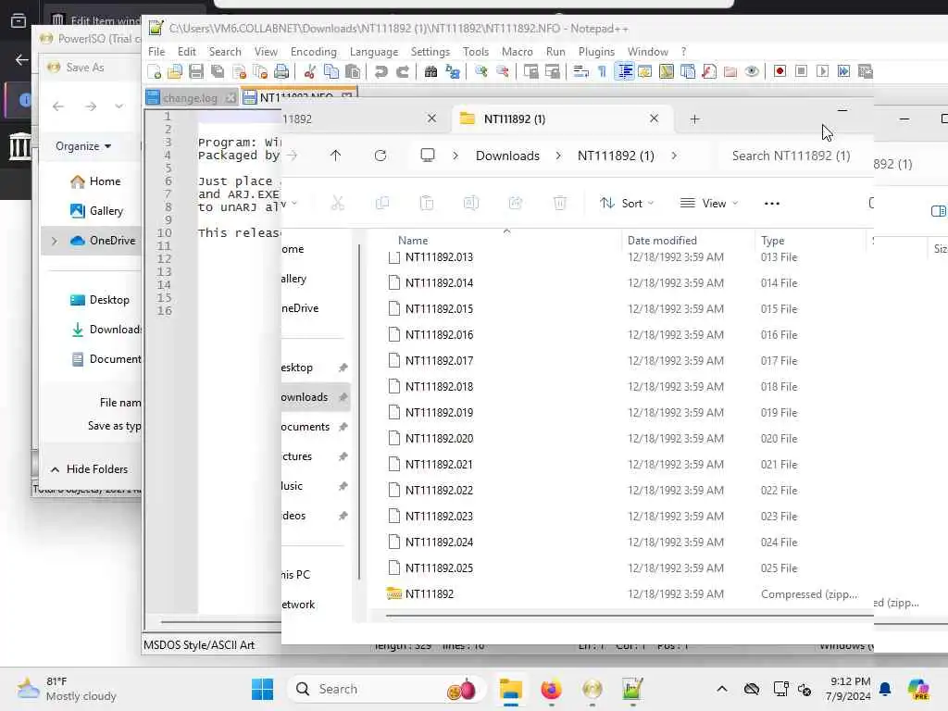Click the Playback macro icon
Viewport: 948px width, 711px height.
pyautogui.click(x=822, y=72)
